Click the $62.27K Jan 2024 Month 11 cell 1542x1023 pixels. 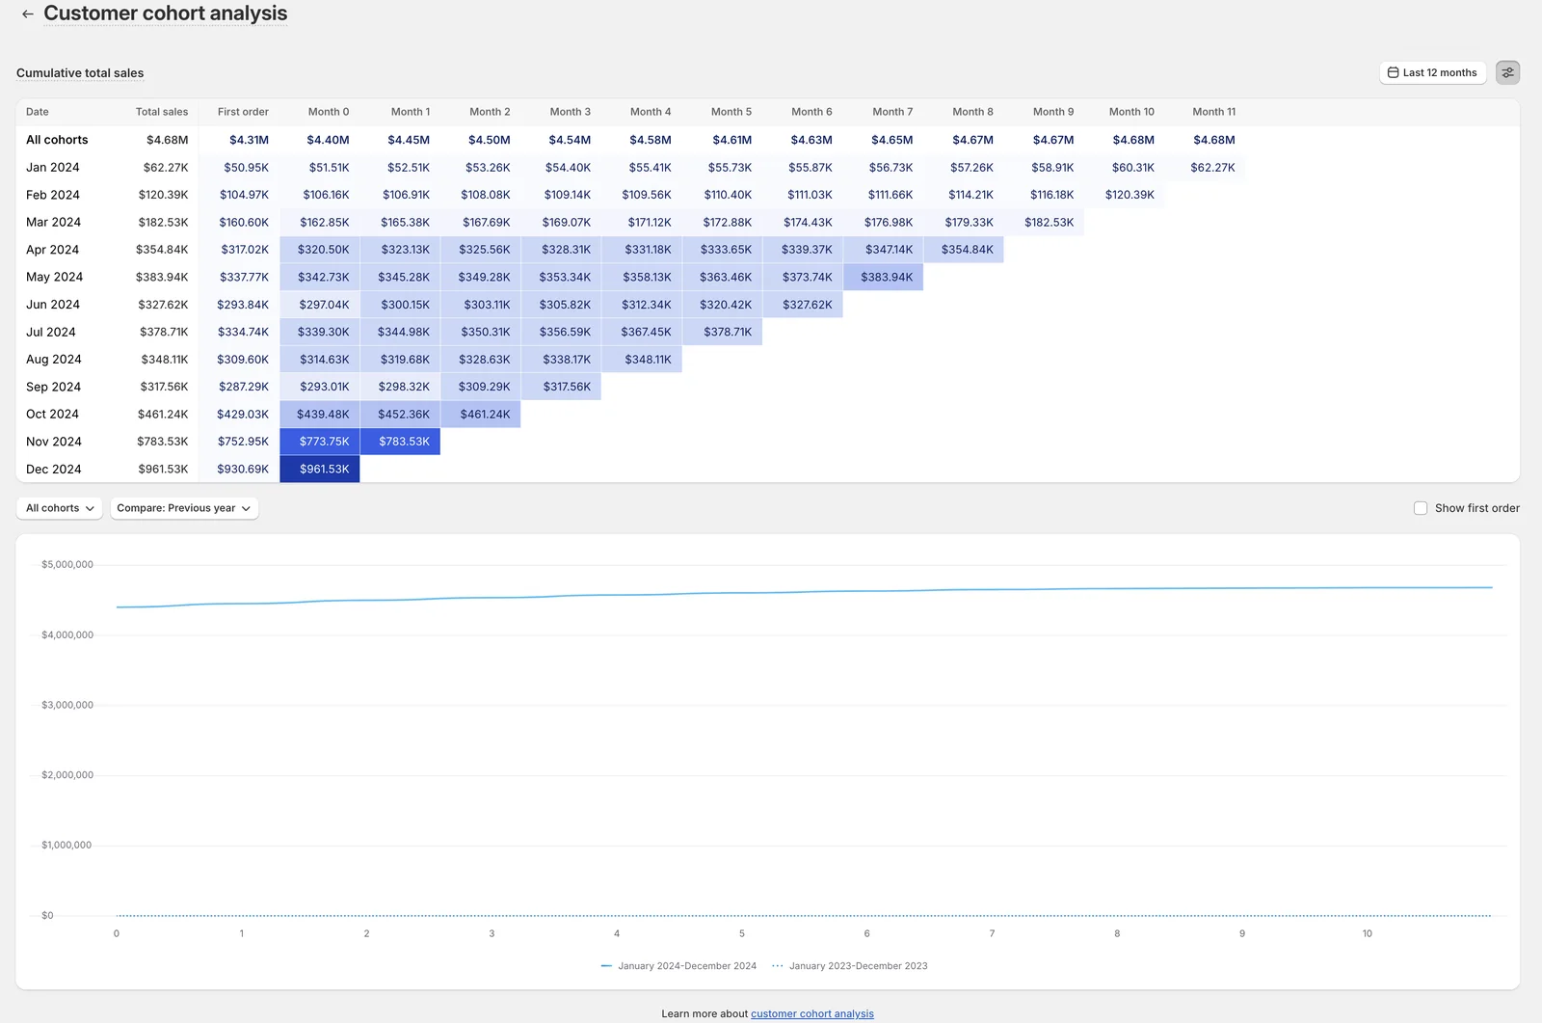click(1206, 168)
